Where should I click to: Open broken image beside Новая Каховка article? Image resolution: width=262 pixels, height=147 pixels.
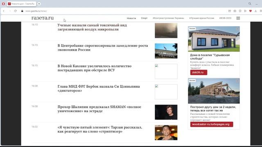tap(166, 71)
